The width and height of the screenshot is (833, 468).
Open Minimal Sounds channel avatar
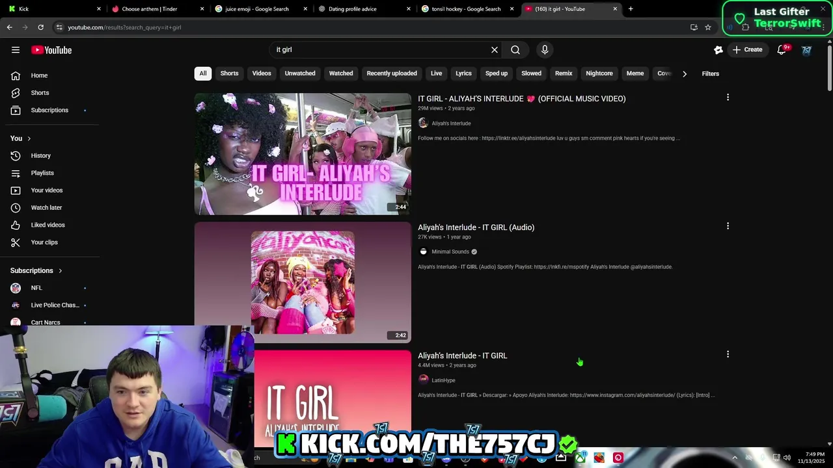pyautogui.click(x=423, y=252)
